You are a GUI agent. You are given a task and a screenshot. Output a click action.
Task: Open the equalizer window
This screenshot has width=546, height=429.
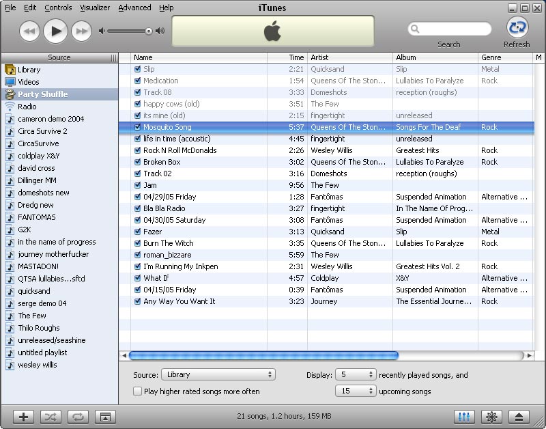point(464,417)
